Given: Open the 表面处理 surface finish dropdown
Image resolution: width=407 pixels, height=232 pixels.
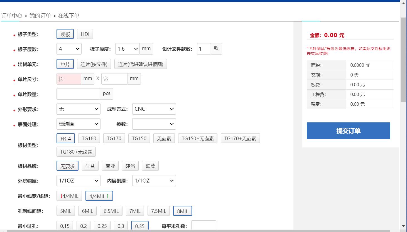Looking at the screenshot, I should coord(78,124).
